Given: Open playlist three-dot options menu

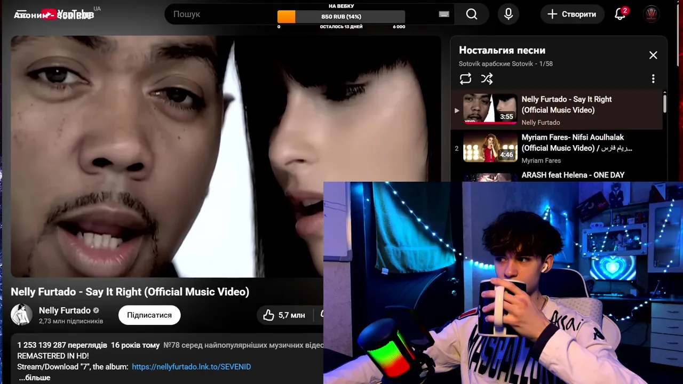Looking at the screenshot, I should (x=653, y=79).
